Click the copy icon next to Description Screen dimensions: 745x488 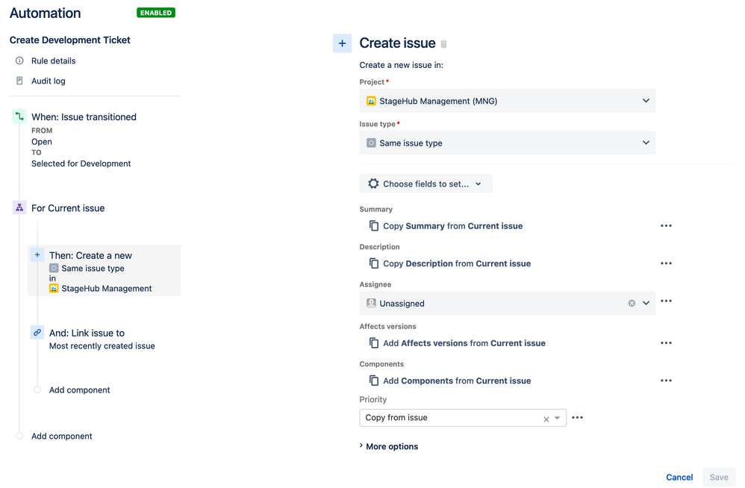pyautogui.click(x=374, y=263)
